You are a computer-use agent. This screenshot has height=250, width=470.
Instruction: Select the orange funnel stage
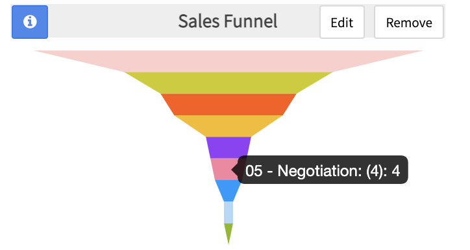point(229,104)
